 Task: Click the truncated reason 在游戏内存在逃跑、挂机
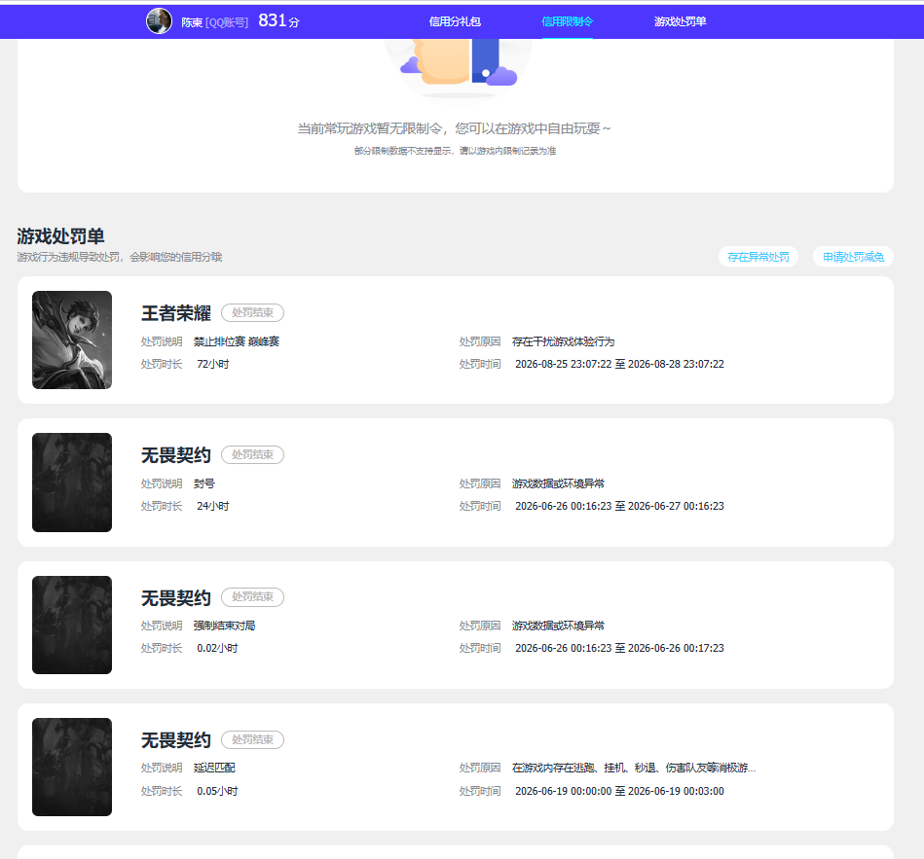pos(634,768)
